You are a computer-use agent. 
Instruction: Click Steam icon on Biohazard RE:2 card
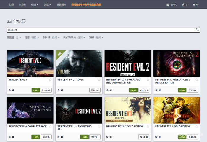point(59,137)
